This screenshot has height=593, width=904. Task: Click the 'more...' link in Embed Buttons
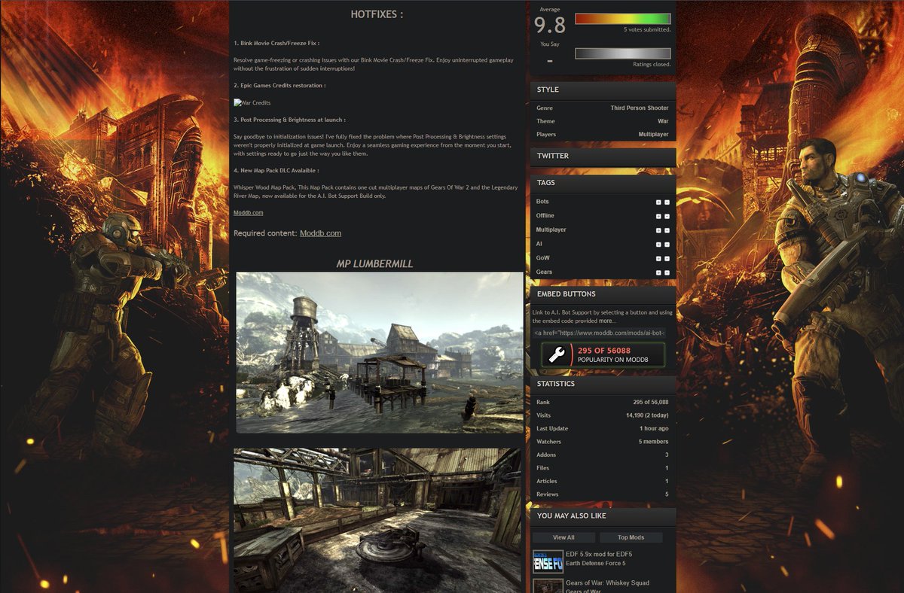[607, 321]
